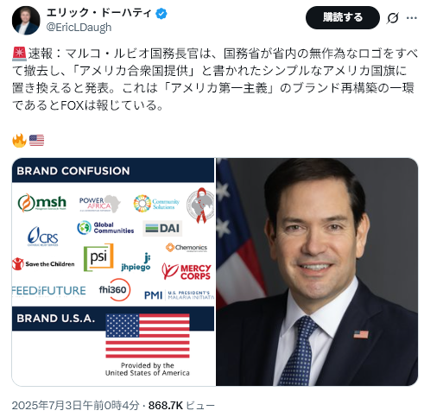
Task: Click the tweet timestamp 2025年7月3日
Action: [75, 405]
